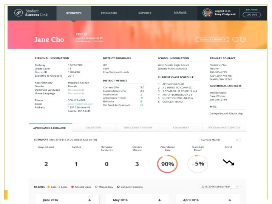272x204 pixels.
Task: Open the Reports nav menu
Action: [x=145, y=13]
